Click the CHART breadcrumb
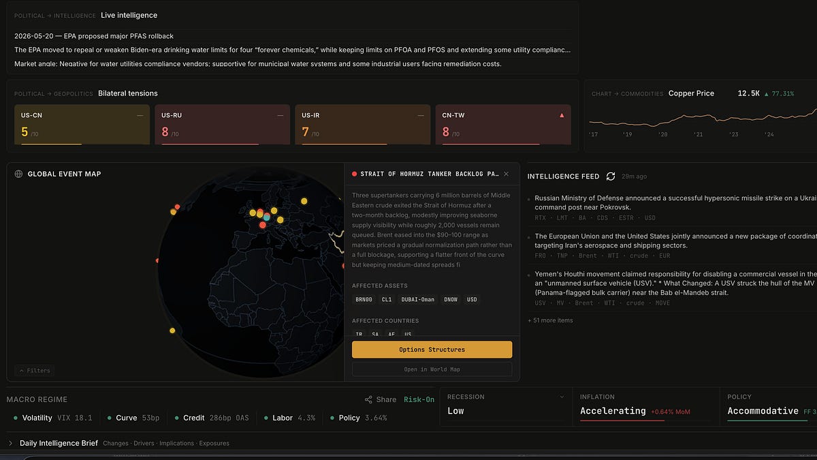This screenshot has width=817, height=460. tap(601, 93)
